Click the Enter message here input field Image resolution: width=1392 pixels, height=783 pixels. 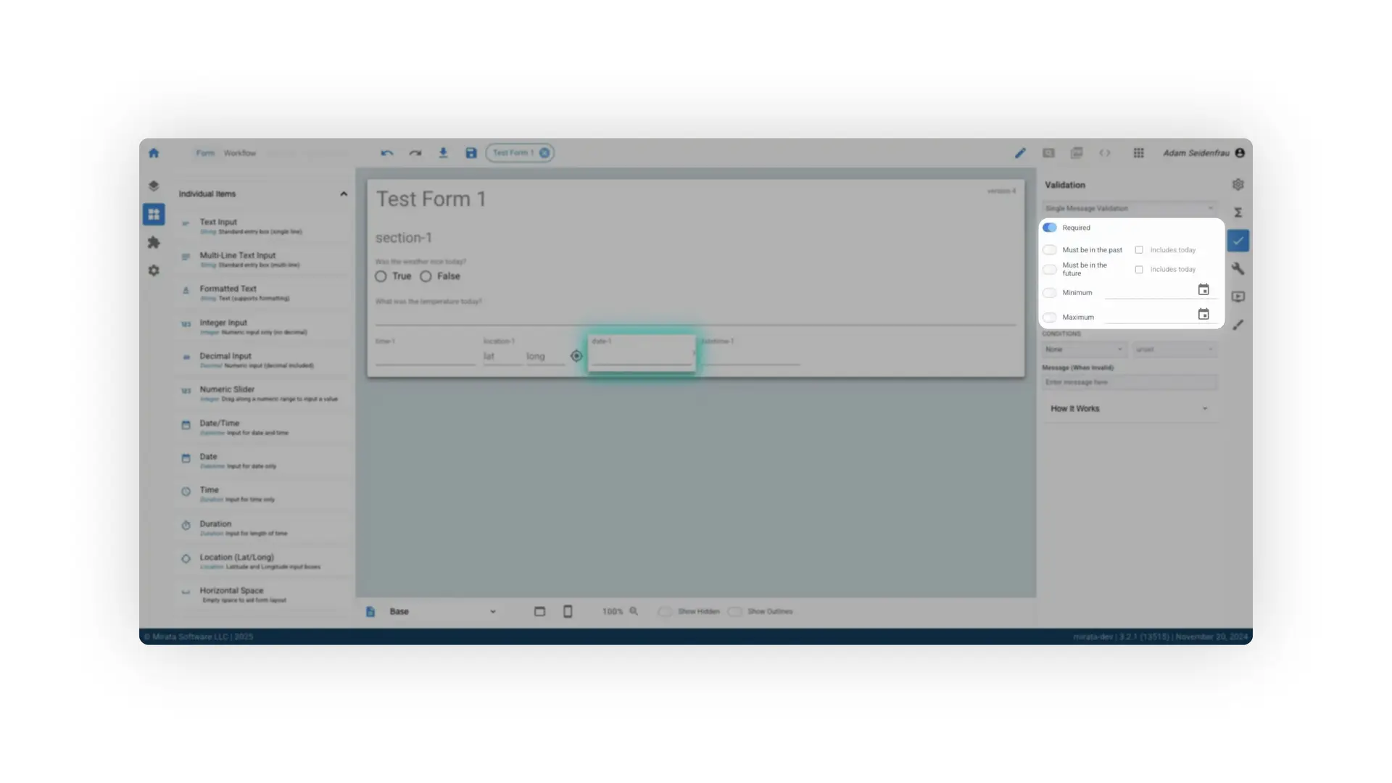pyautogui.click(x=1128, y=382)
